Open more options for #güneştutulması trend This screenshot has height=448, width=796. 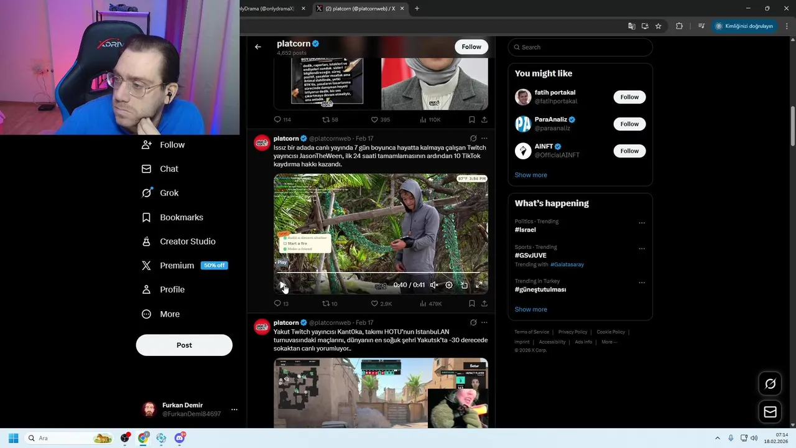click(x=642, y=282)
